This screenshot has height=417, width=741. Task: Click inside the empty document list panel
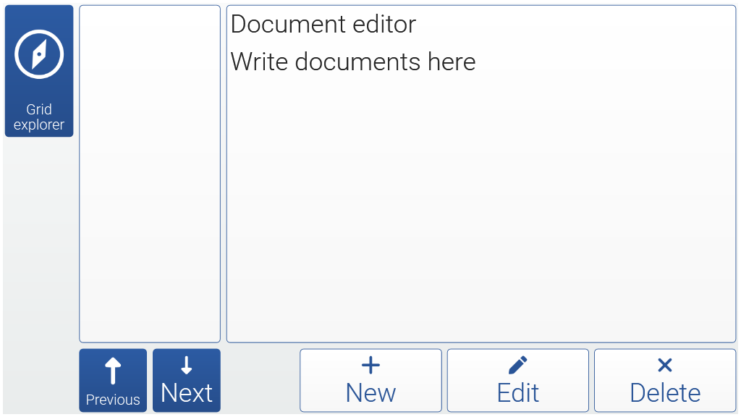(150, 174)
